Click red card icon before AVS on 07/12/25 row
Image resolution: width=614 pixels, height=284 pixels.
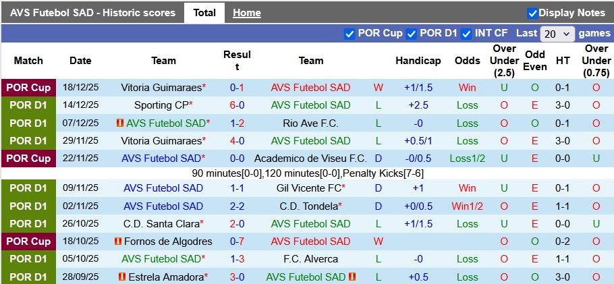[119, 123]
